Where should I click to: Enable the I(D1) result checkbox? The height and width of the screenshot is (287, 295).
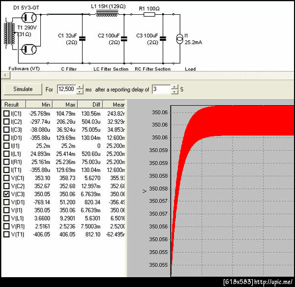click(x=6, y=138)
